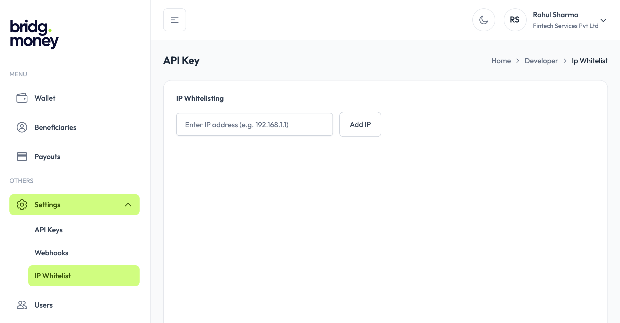Click the bridg.money logo
Viewport: 620px width, 323px height.
coord(34,34)
